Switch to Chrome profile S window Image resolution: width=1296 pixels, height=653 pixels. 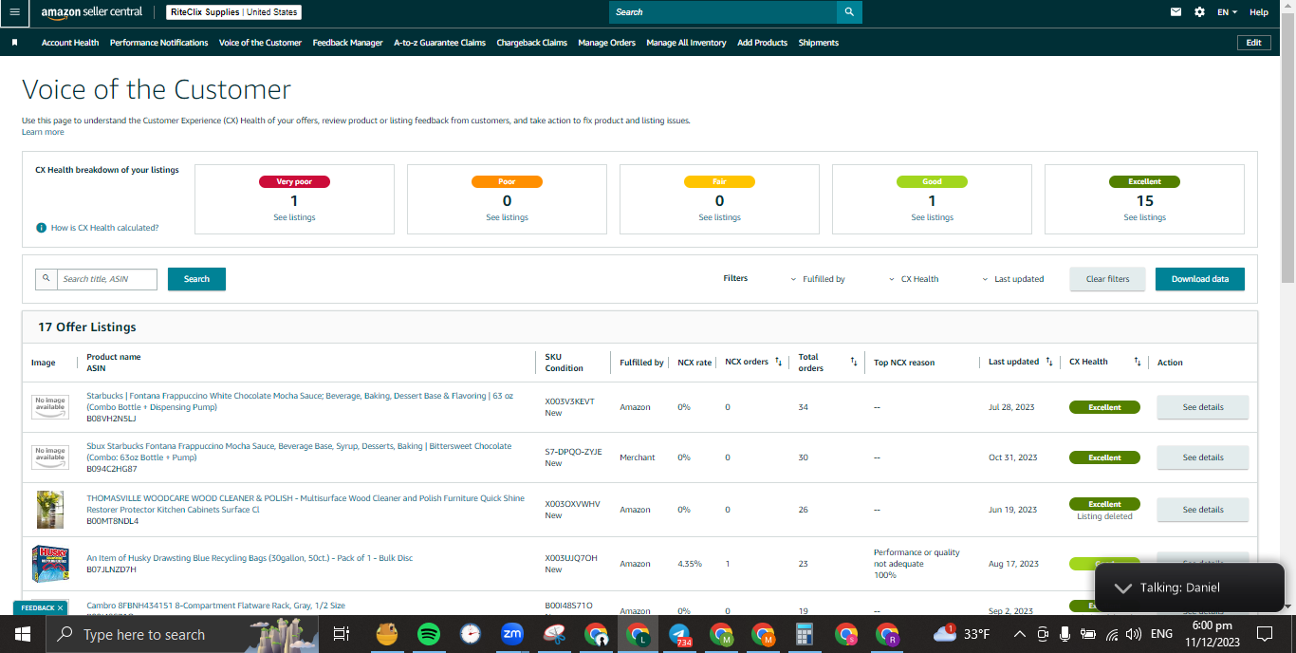tap(846, 634)
